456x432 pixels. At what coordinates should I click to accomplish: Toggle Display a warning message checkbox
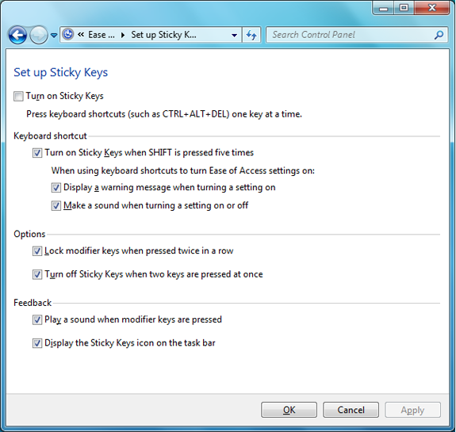[56, 188]
